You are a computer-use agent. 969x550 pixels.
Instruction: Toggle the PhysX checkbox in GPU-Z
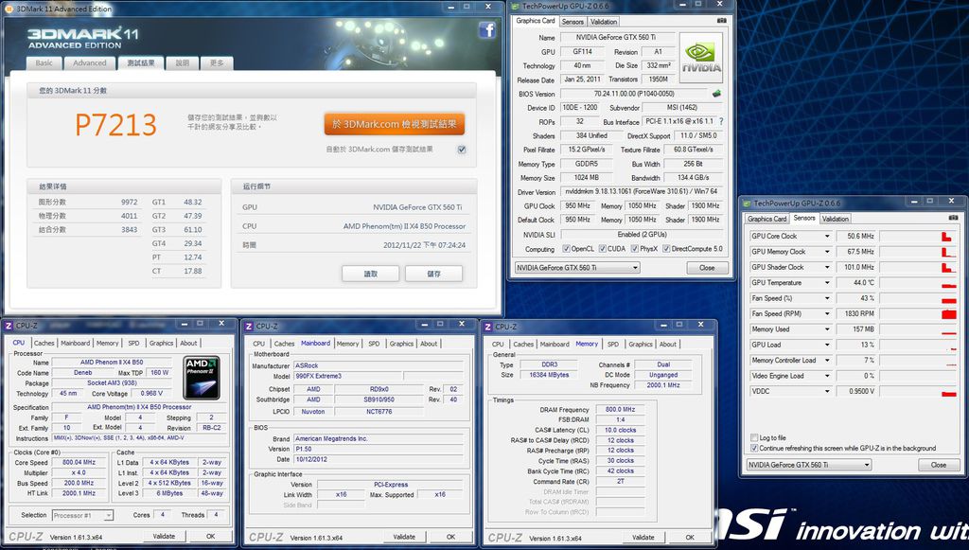click(635, 249)
